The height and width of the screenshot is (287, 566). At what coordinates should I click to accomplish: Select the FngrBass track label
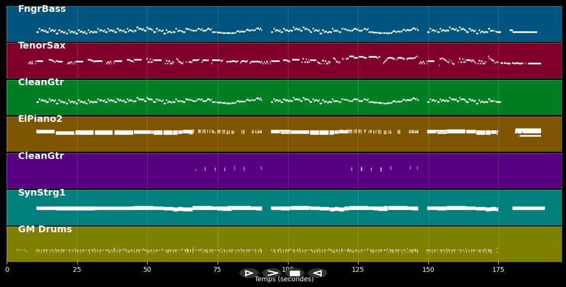(x=42, y=9)
